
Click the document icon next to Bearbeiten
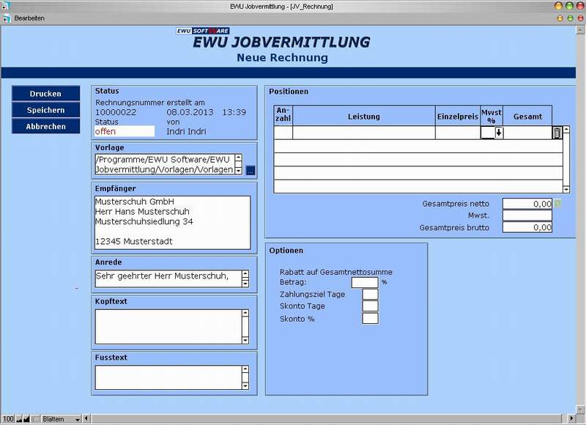pyautogui.click(x=7, y=18)
